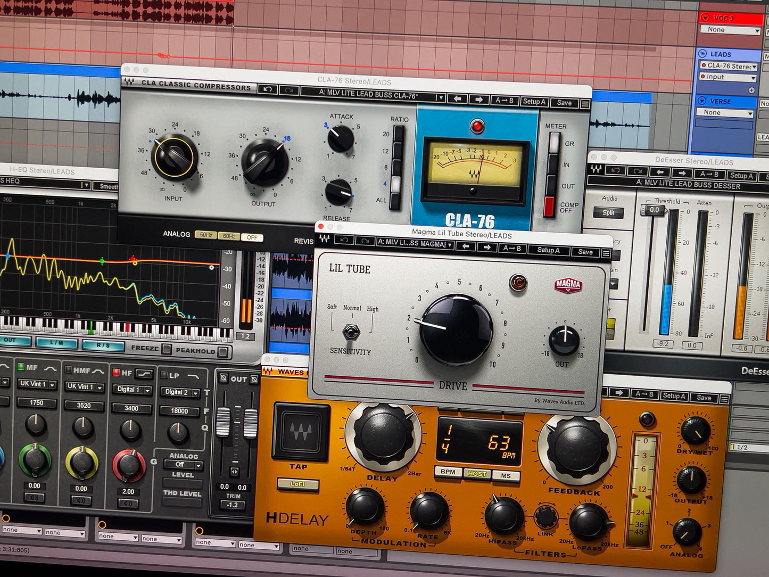Toggle the FREEZE checkbox in H-EQ
Screen dimensions: 769x577
tap(167, 349)
